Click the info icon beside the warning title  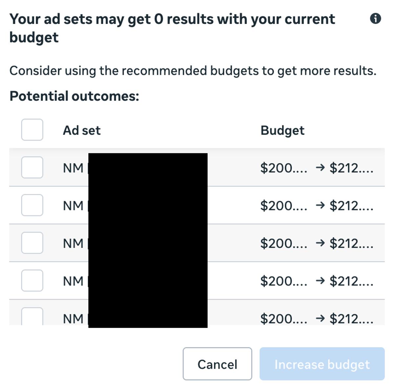376,19
